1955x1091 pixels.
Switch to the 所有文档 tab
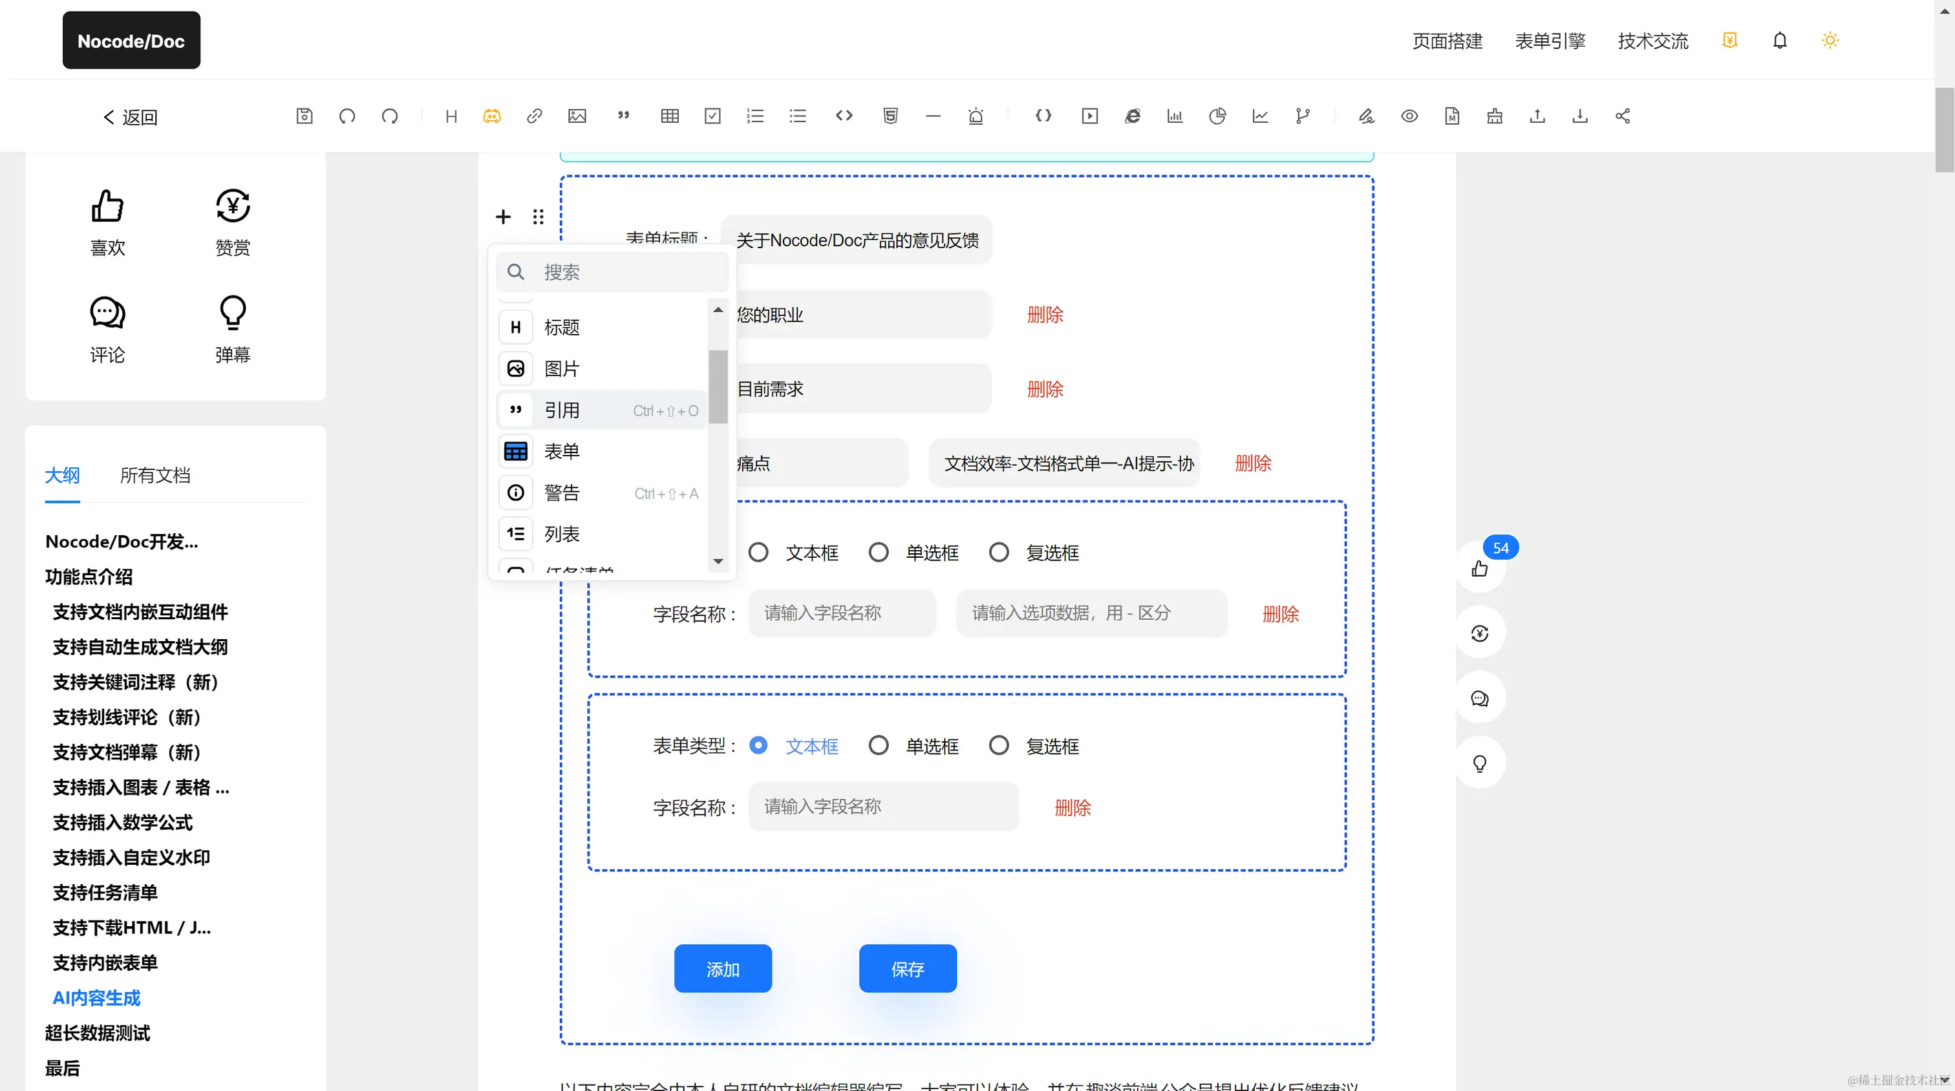coord(155,476)
